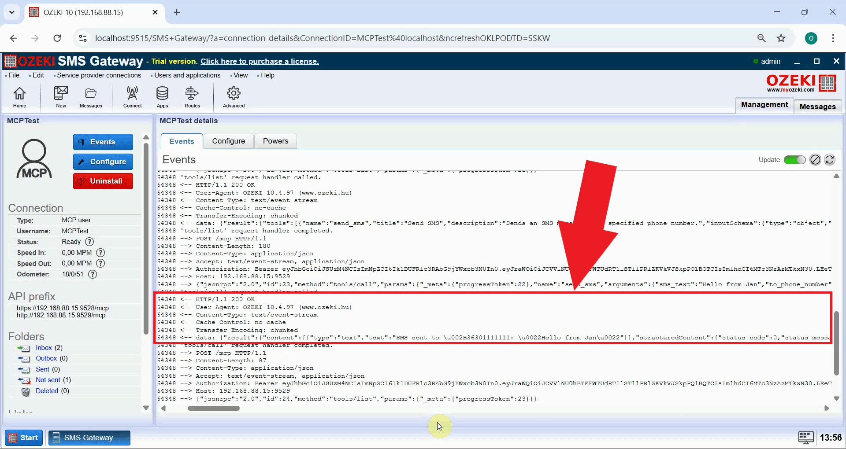
Task: Click the browser zoom magnifier icon
Action: click(761, 38)
